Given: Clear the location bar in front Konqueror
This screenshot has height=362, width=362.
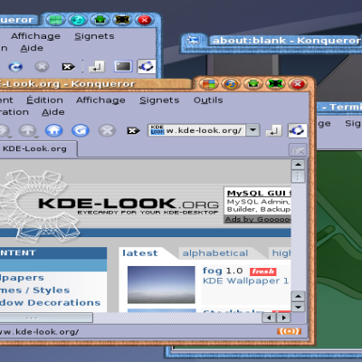Looking at the screenshot, I should coord(133,130).
